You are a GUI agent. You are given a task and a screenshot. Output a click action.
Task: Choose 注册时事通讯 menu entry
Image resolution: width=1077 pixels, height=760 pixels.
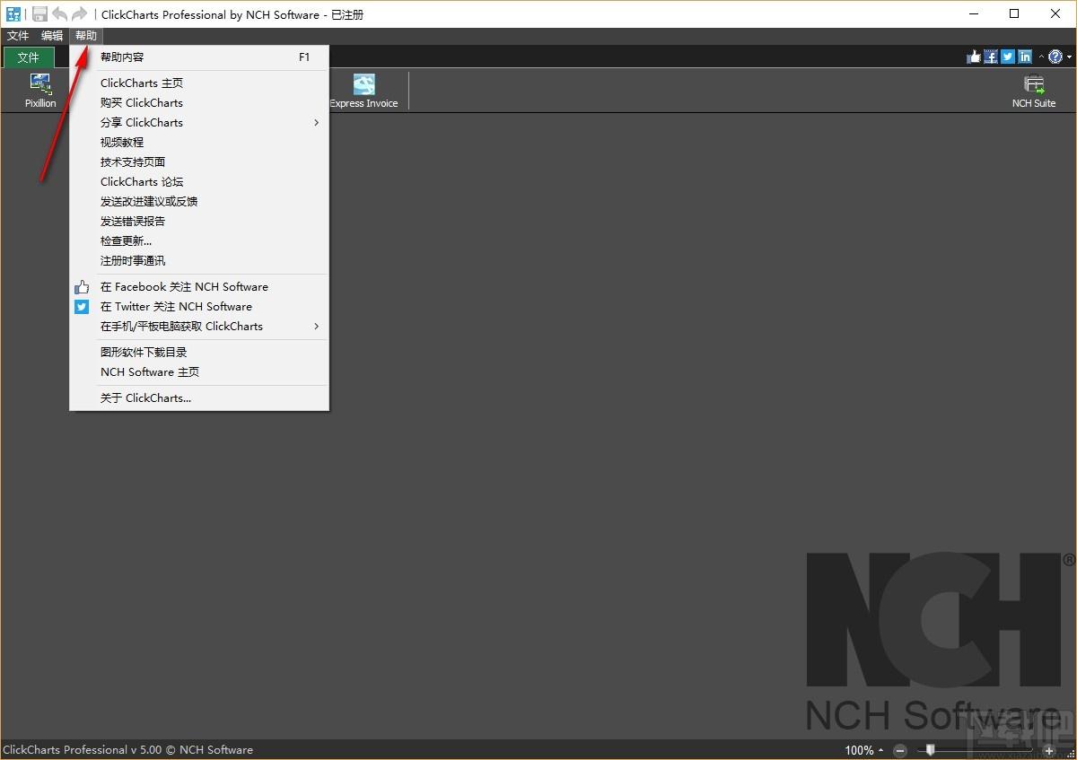pyautogui.click(x=199, y=261)
